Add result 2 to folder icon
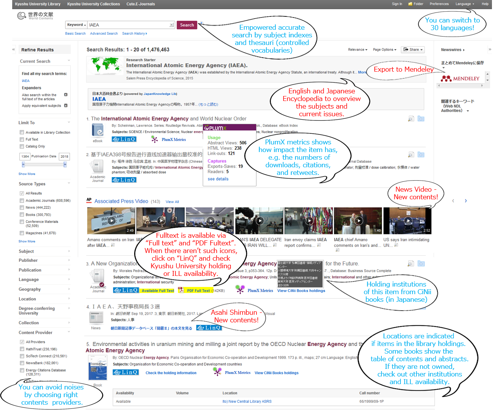The height and width of the screenshot is (418, 495). tap(421, 155)
